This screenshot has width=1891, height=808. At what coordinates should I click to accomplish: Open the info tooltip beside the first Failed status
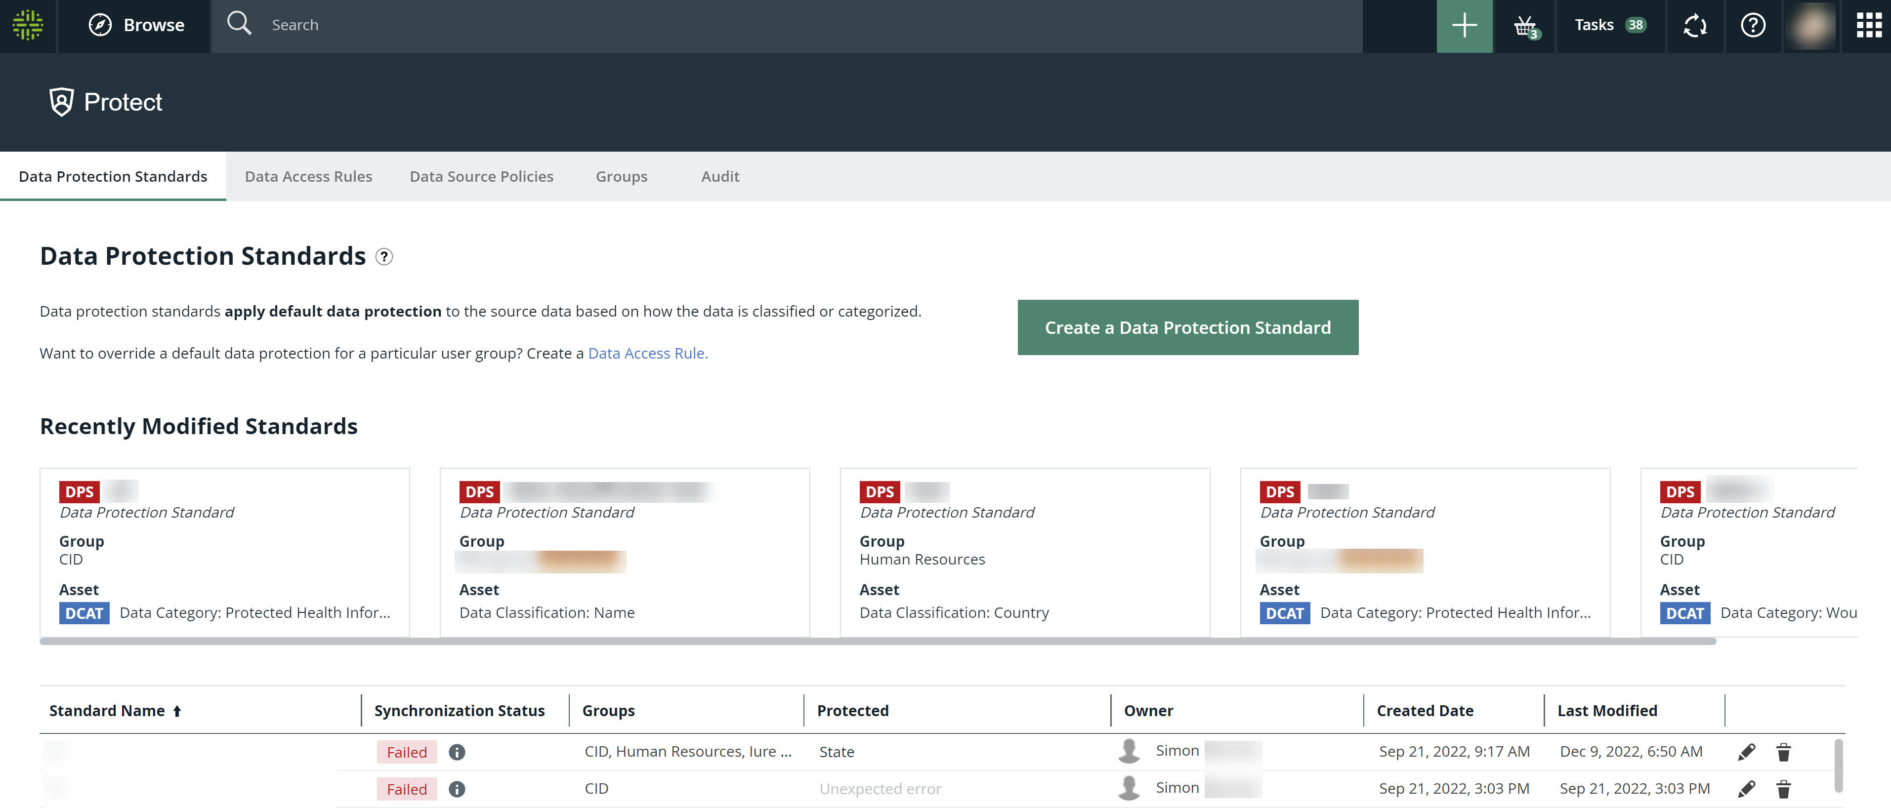[458, 752]
